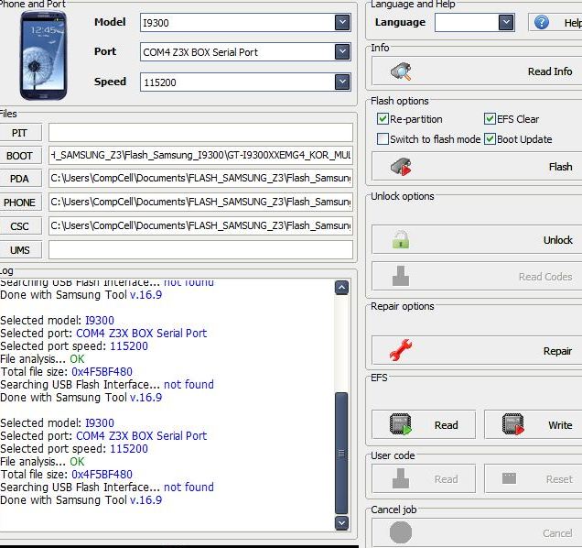Click the User code Read icon
582x548 pixels.
401,478
